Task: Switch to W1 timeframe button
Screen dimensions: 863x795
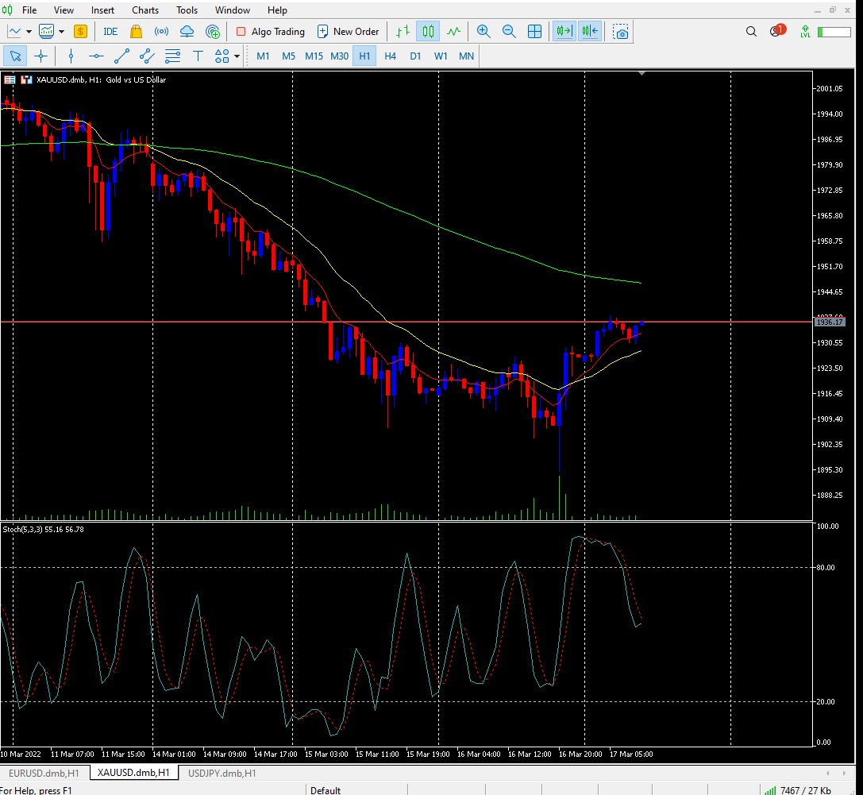Action: [441, 56]
